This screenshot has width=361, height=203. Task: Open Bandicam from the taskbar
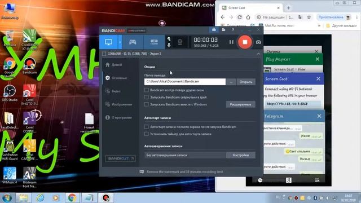click(x=105, y=198)
